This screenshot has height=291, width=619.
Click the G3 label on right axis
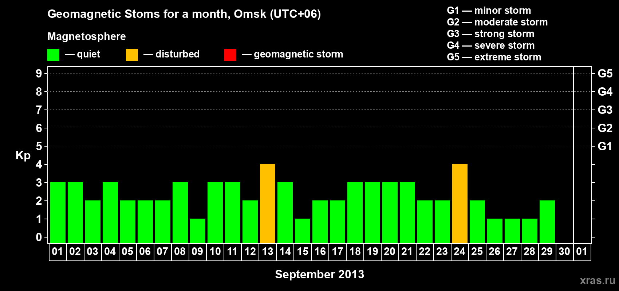point(605,110)
